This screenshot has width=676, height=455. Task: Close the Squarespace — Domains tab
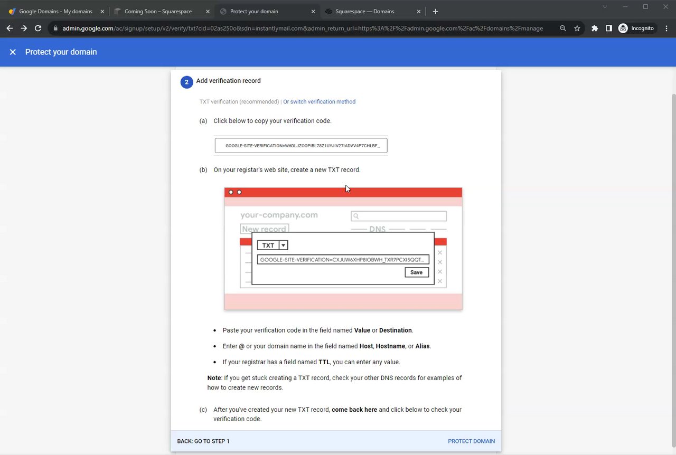pyautogui.click(x=419, y=11)
